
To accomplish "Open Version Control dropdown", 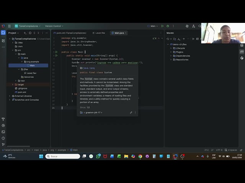I will click(54, 26).
